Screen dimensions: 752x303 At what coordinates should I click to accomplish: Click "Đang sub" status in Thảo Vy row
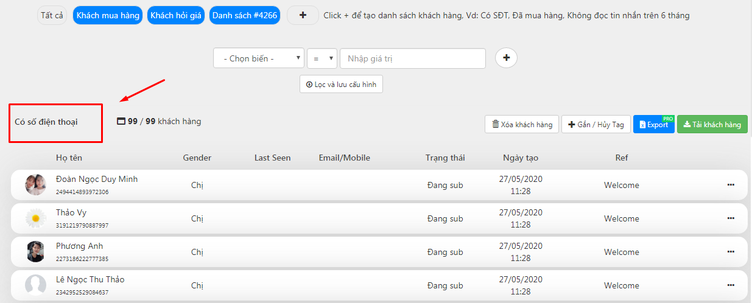[445, 218]
